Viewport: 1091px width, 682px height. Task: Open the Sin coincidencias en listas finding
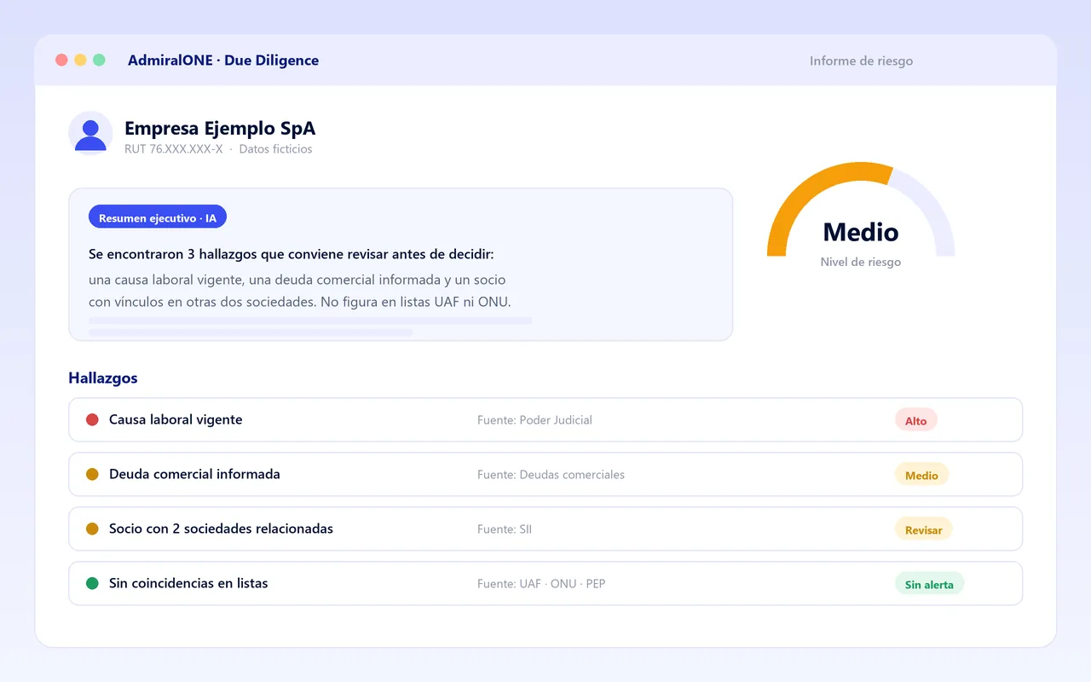pyautogui.click(x=545, y=583)
